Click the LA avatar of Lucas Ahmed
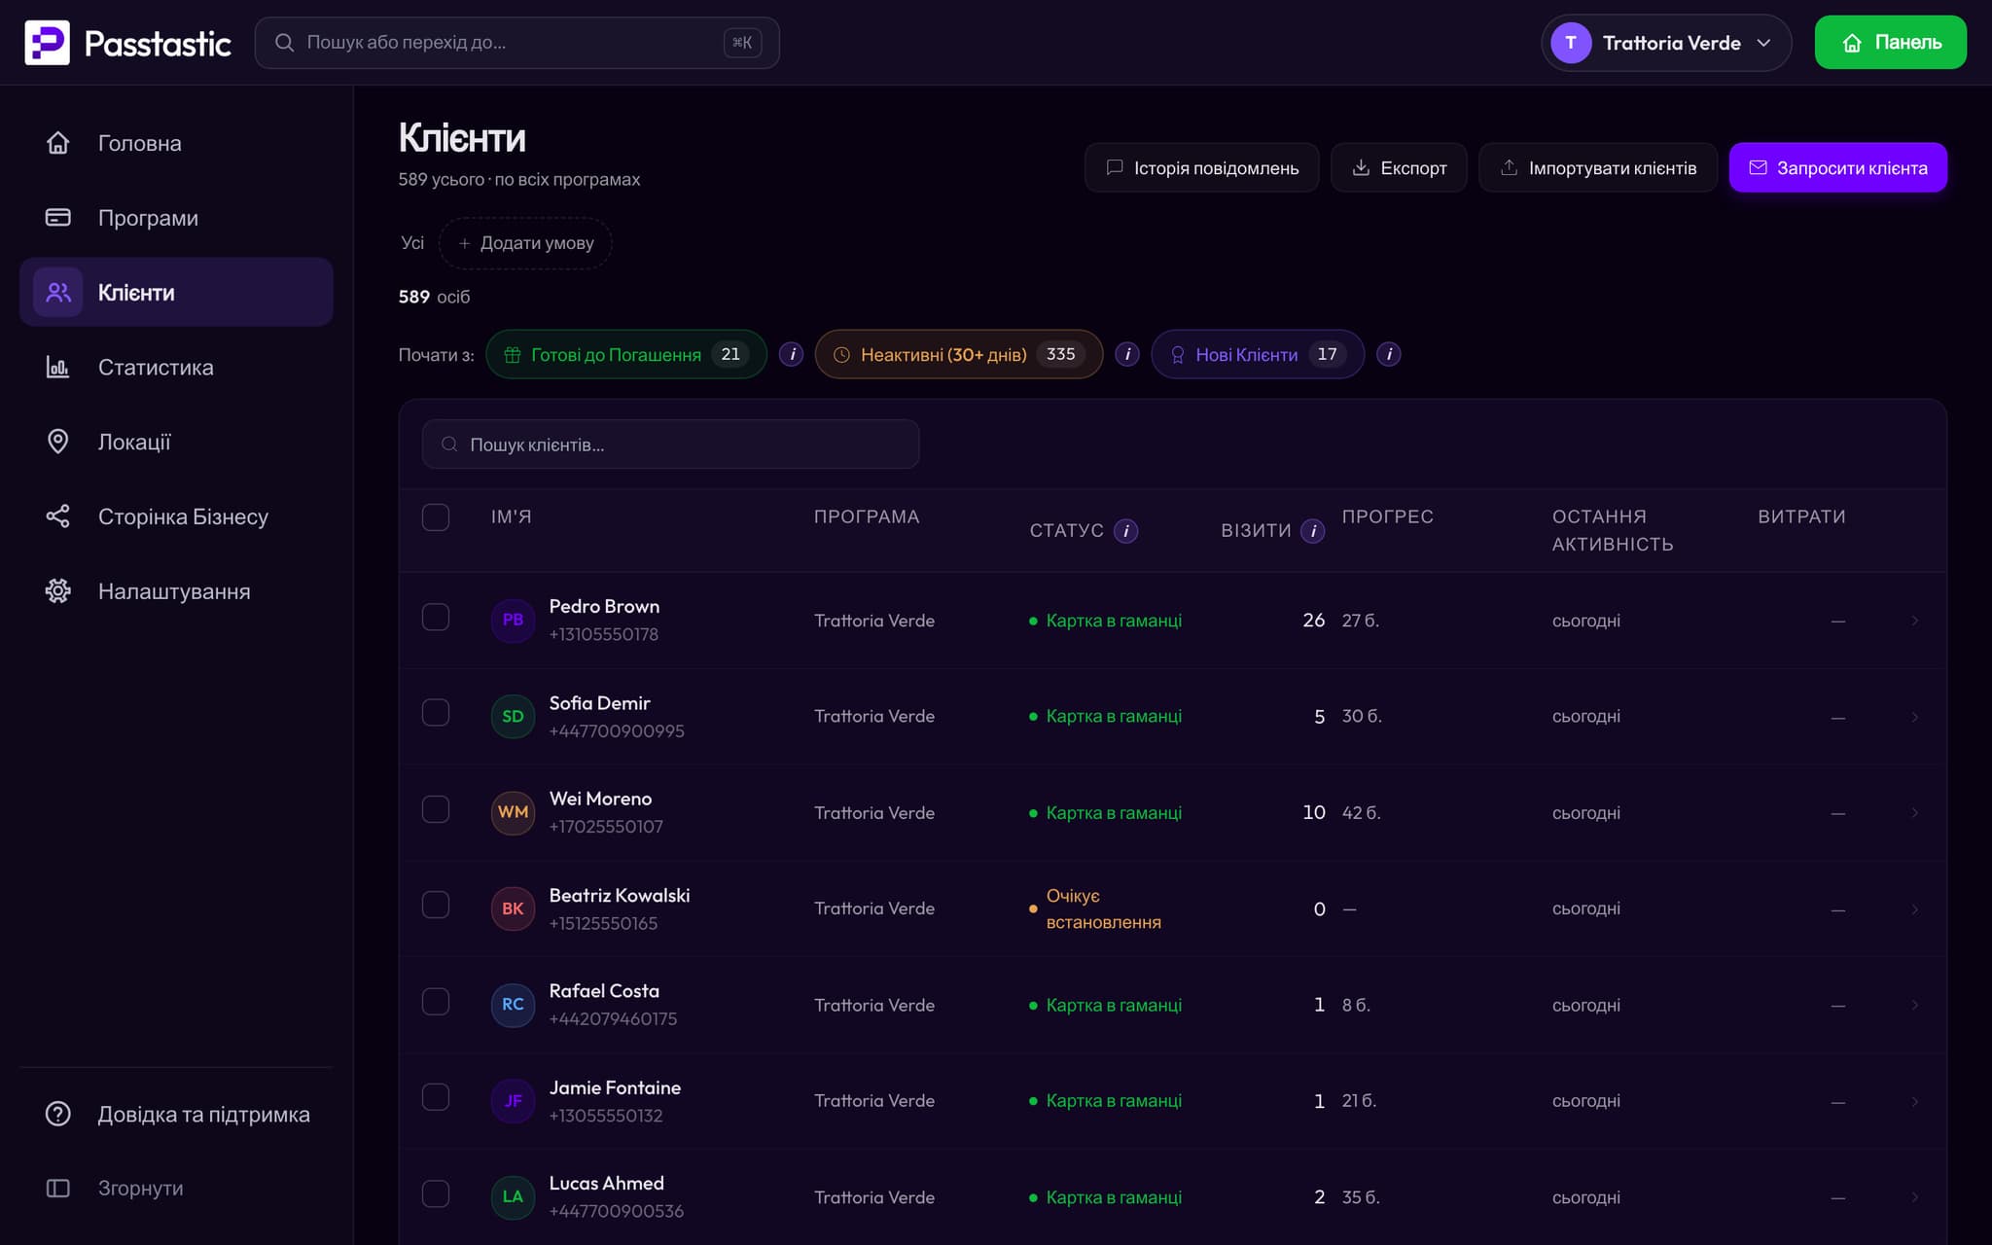This screenshot has height=1245, width=1992. [513, 1197]
